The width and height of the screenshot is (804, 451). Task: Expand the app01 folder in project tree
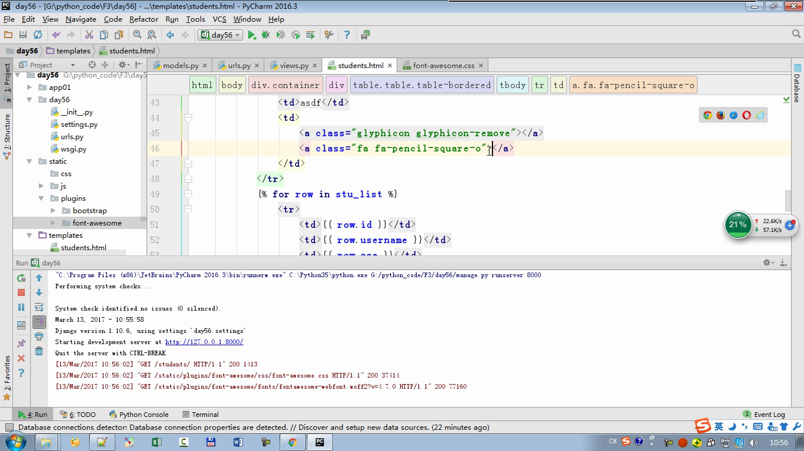tap(29, 87)
